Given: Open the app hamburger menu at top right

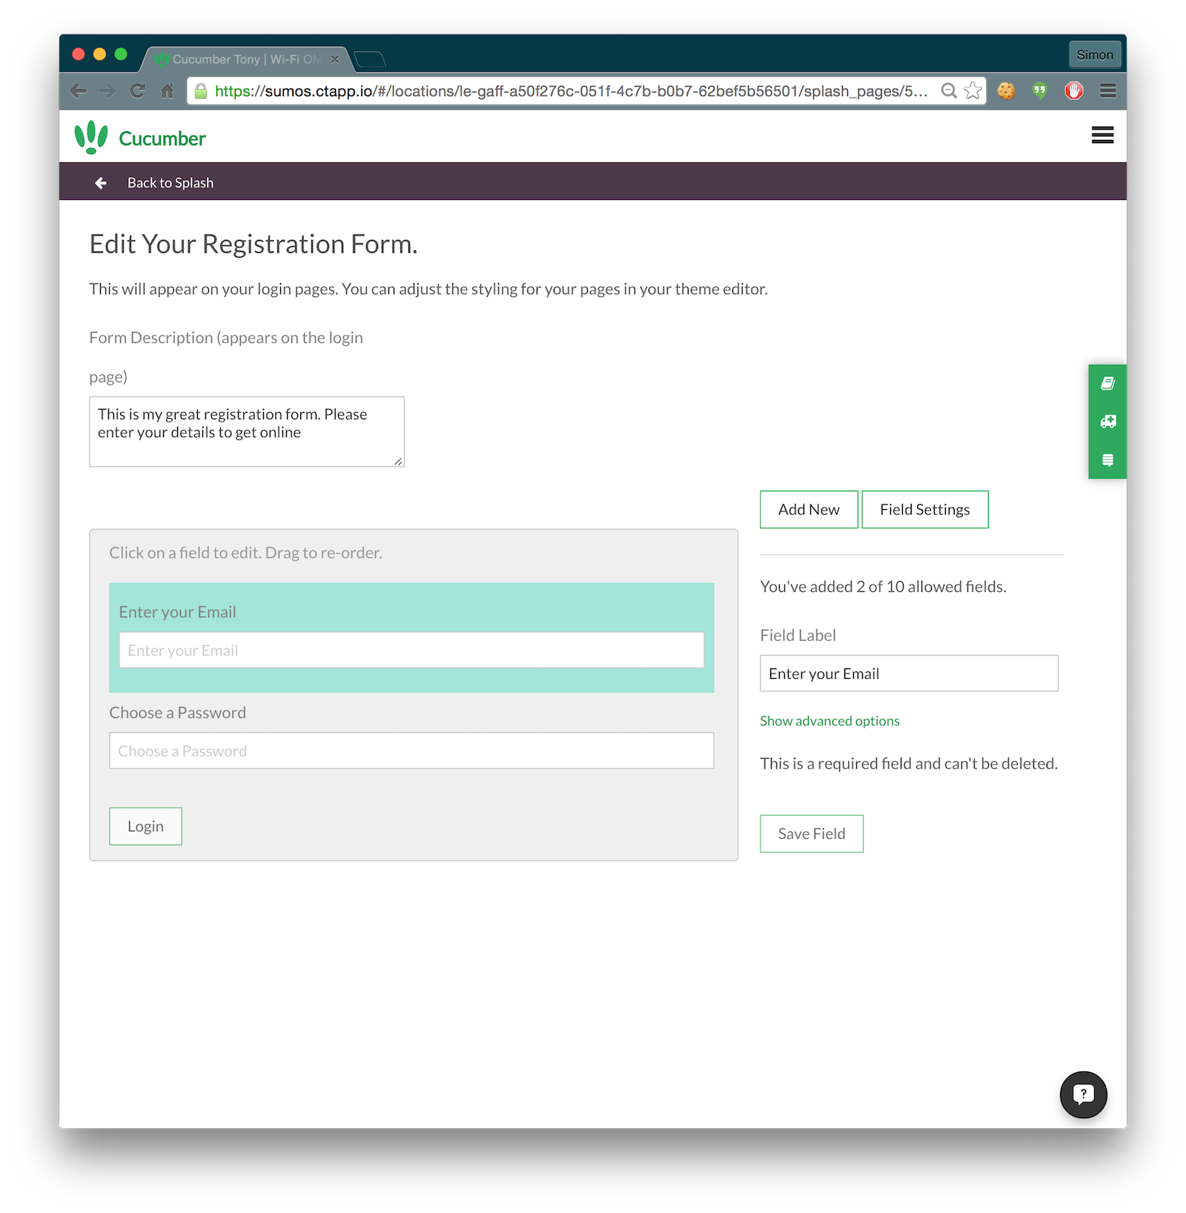Looking at the screenshot, I should tap(1102, 136).
